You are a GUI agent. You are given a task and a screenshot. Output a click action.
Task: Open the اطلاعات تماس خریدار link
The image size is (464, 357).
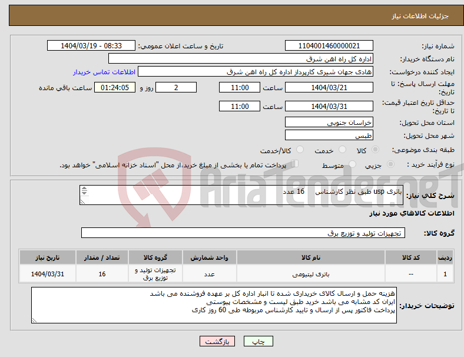pyautogui.click(x=104, y=72)
